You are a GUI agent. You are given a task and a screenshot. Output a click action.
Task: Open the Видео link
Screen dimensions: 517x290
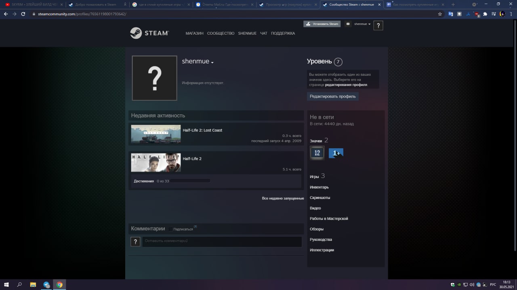[315, 208]
